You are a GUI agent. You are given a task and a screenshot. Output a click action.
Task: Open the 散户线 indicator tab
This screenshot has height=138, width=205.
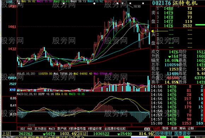[62, 129]
